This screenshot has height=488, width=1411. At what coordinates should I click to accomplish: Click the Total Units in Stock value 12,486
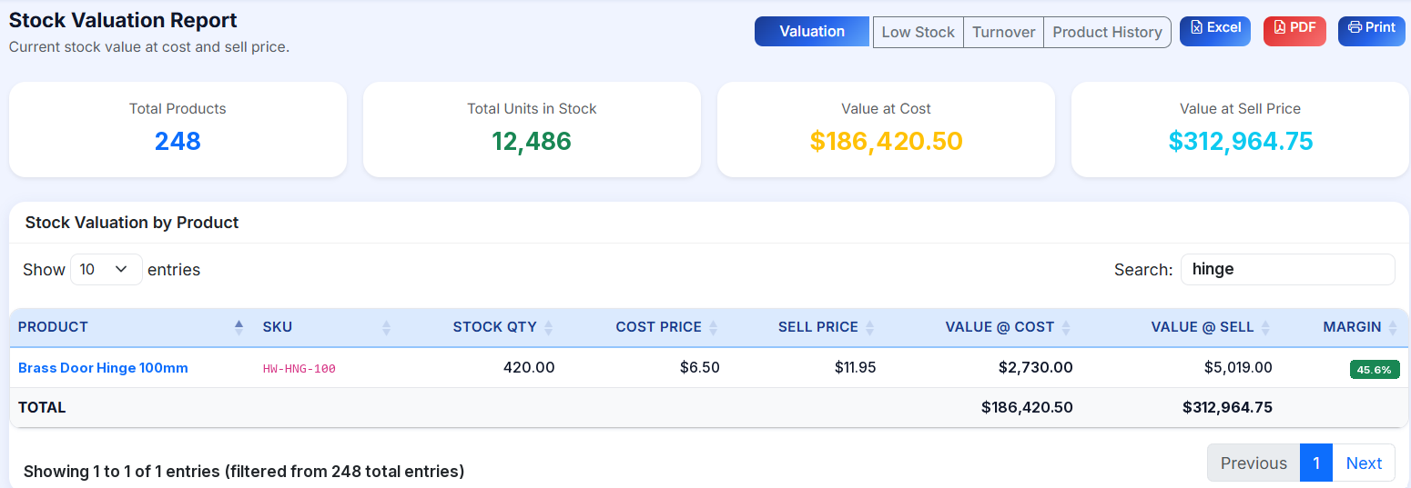[532, 141]
